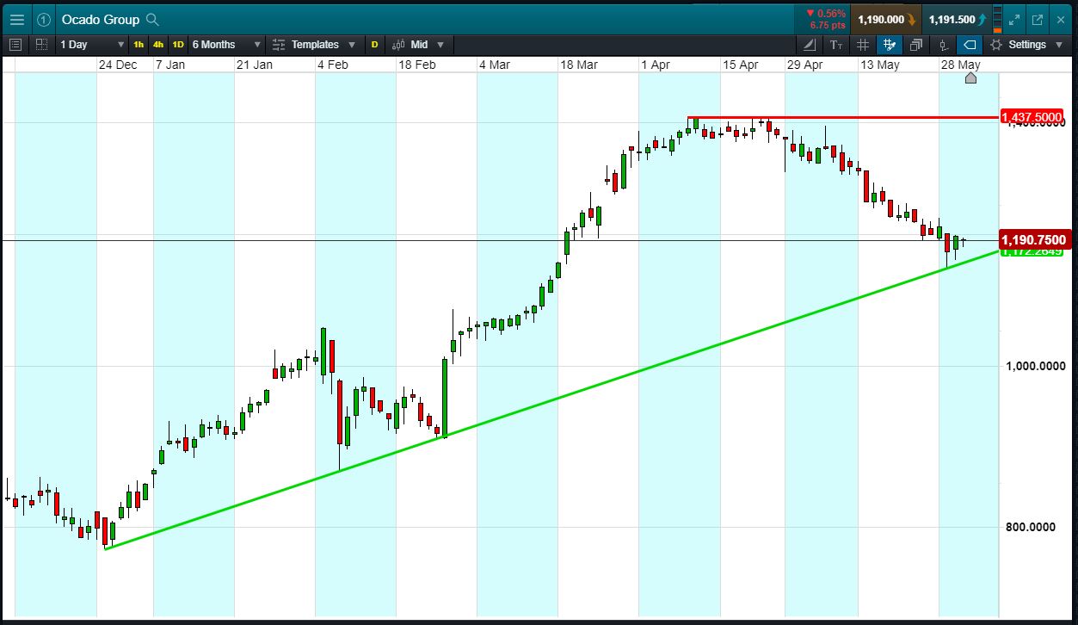Click the 1 Apr date label

point(656,65)
